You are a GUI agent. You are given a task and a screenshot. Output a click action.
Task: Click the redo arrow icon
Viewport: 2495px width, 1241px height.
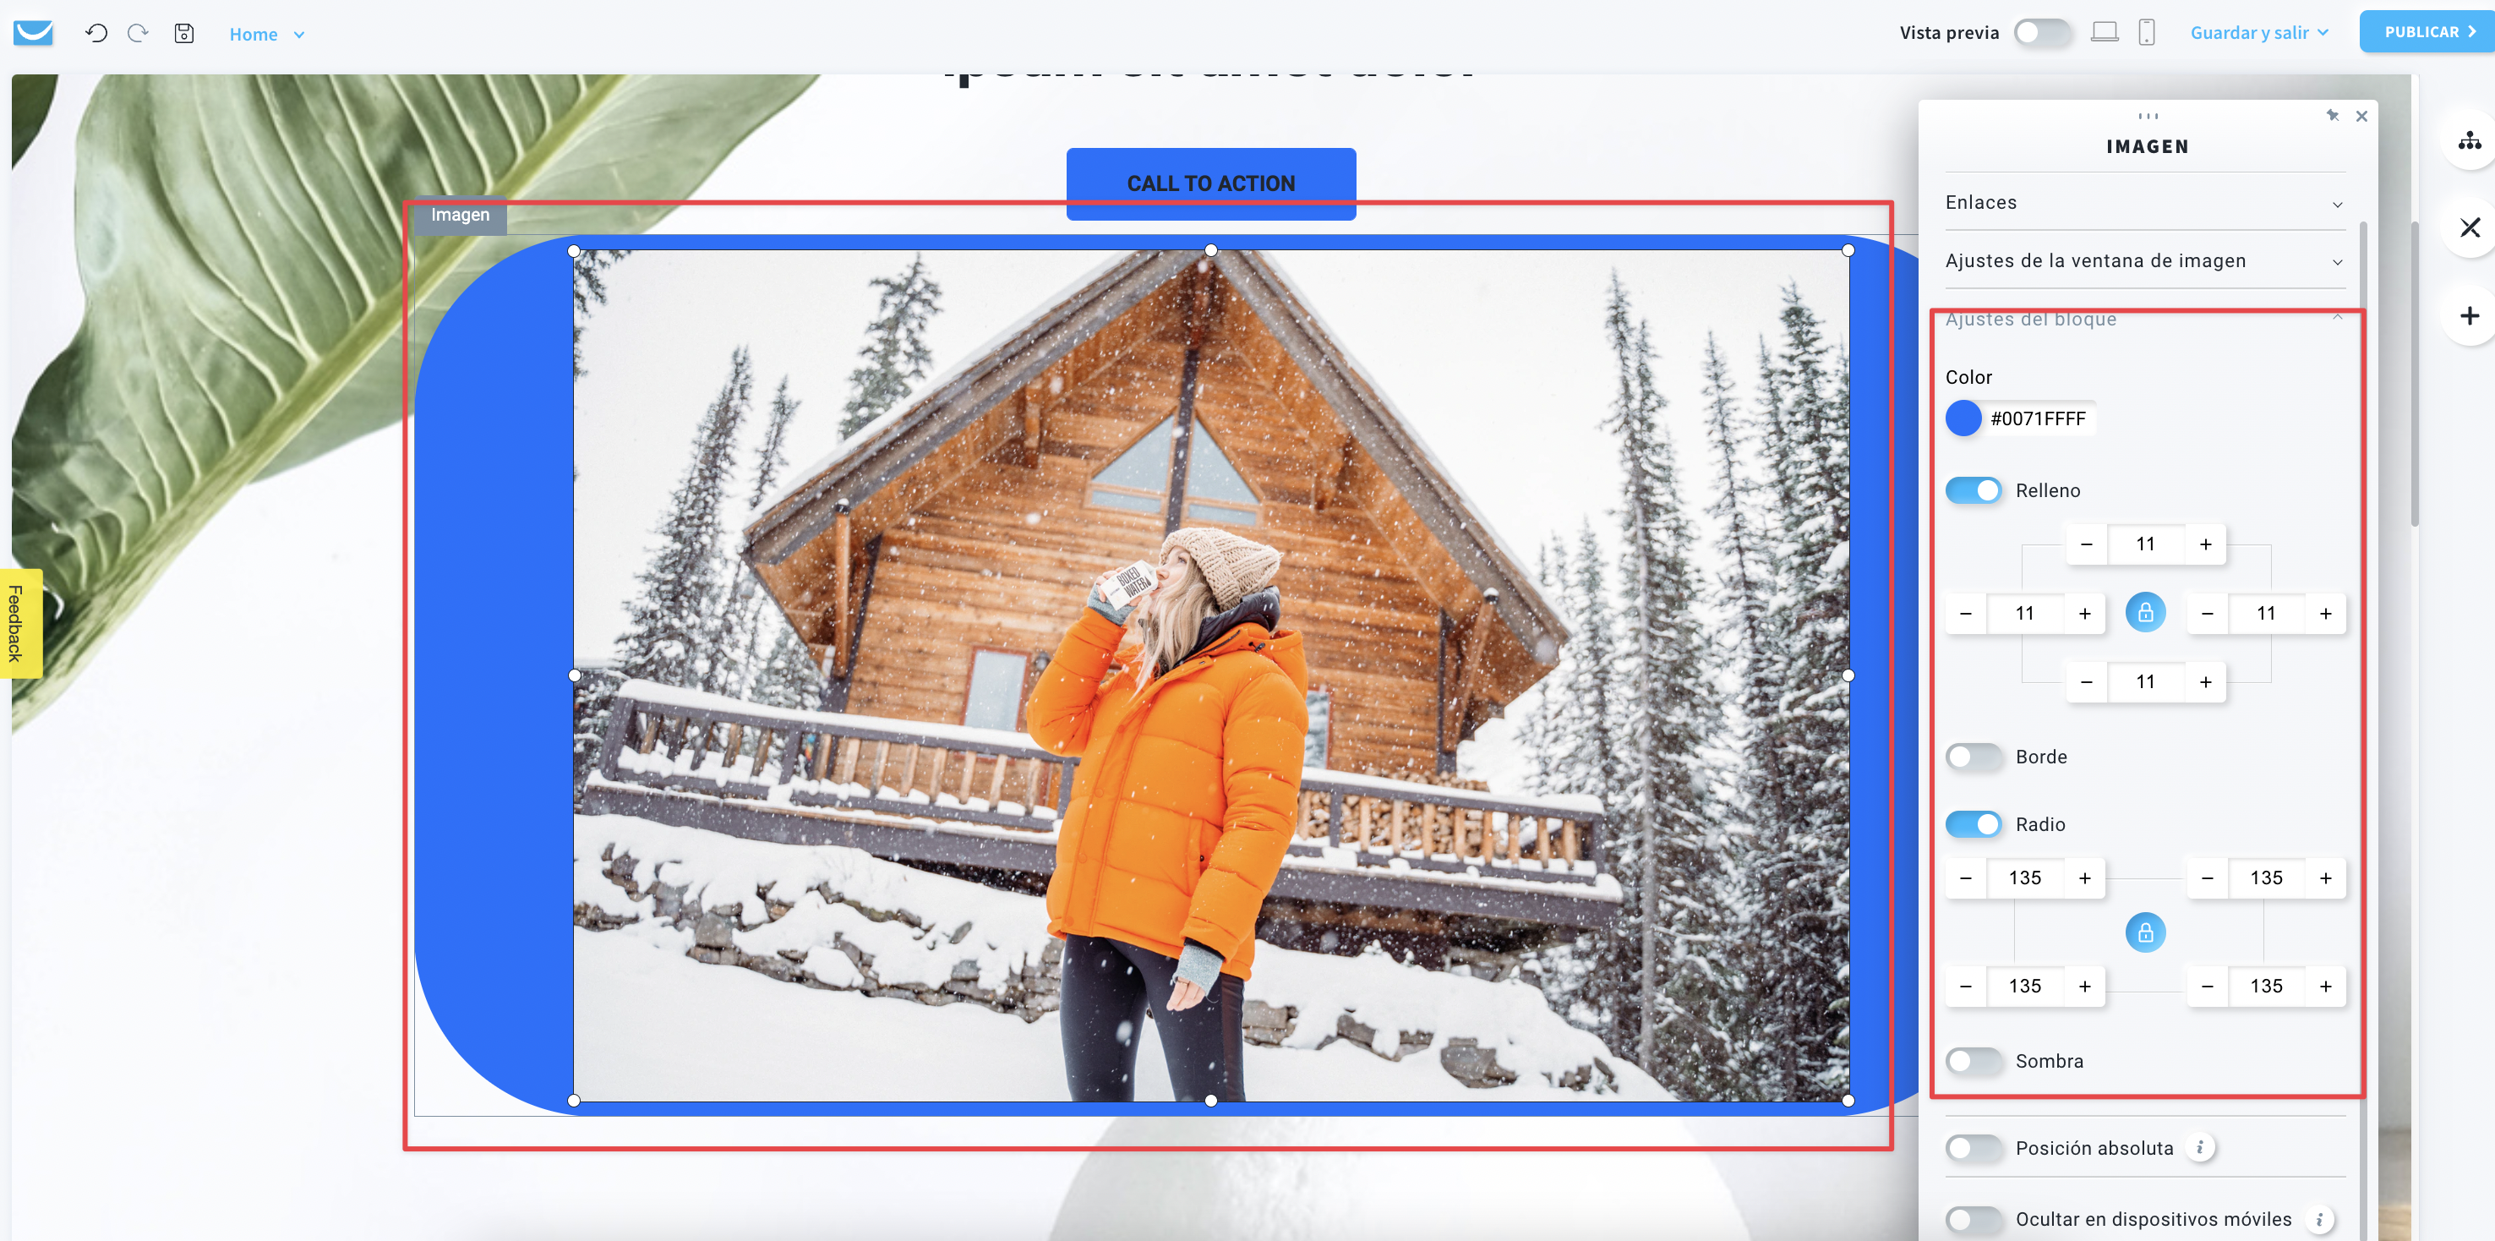139,33
